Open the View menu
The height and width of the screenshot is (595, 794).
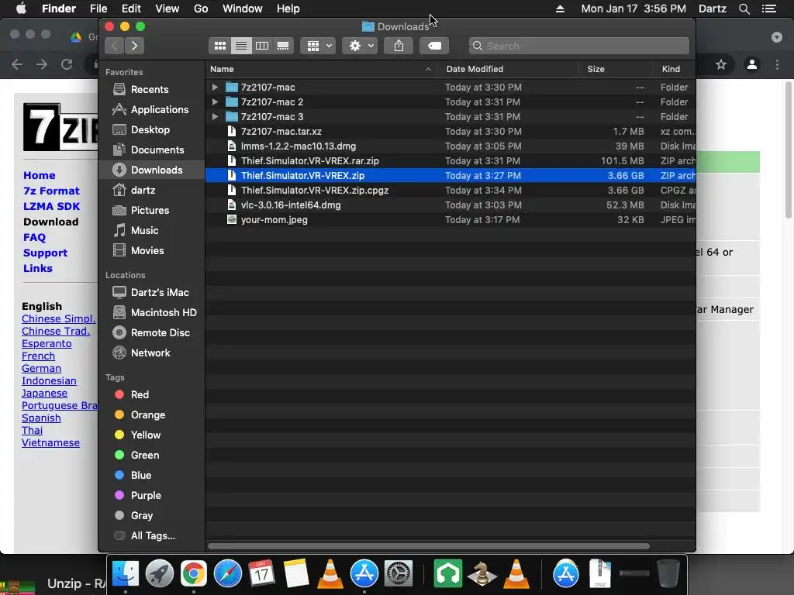pyautogui.click(x=167, y=9)
